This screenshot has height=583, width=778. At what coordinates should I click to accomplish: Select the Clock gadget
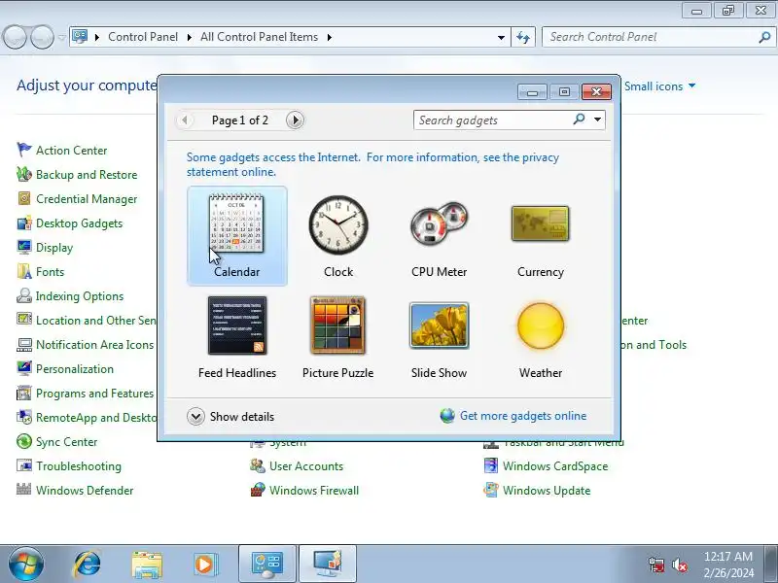338,235
